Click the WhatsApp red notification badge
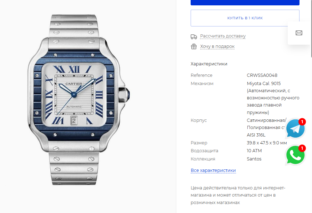This screenshot has height=213, width=312. click(302, 148)
